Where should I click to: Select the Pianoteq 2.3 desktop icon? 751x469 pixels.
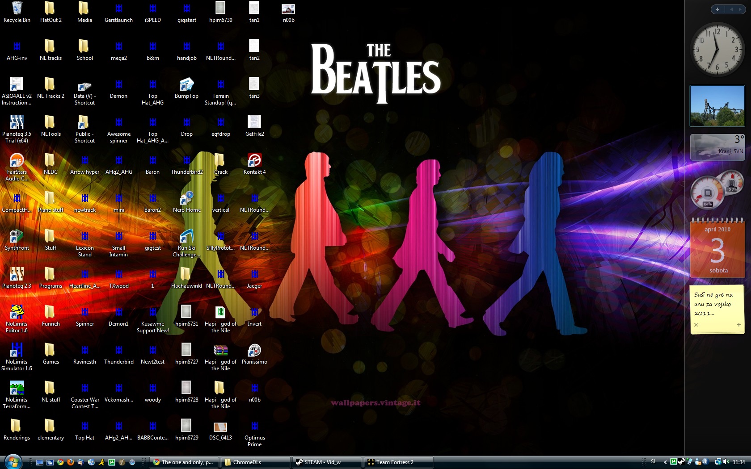(x=17, y=278)
